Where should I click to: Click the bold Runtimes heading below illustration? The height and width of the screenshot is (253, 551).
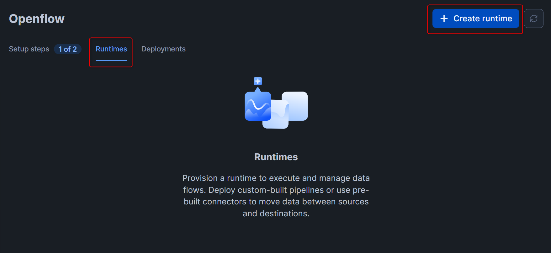tap(276, 157)
